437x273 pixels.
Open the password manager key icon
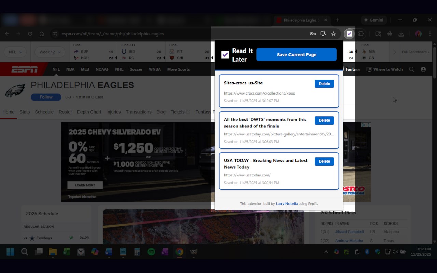pos(313,34)
